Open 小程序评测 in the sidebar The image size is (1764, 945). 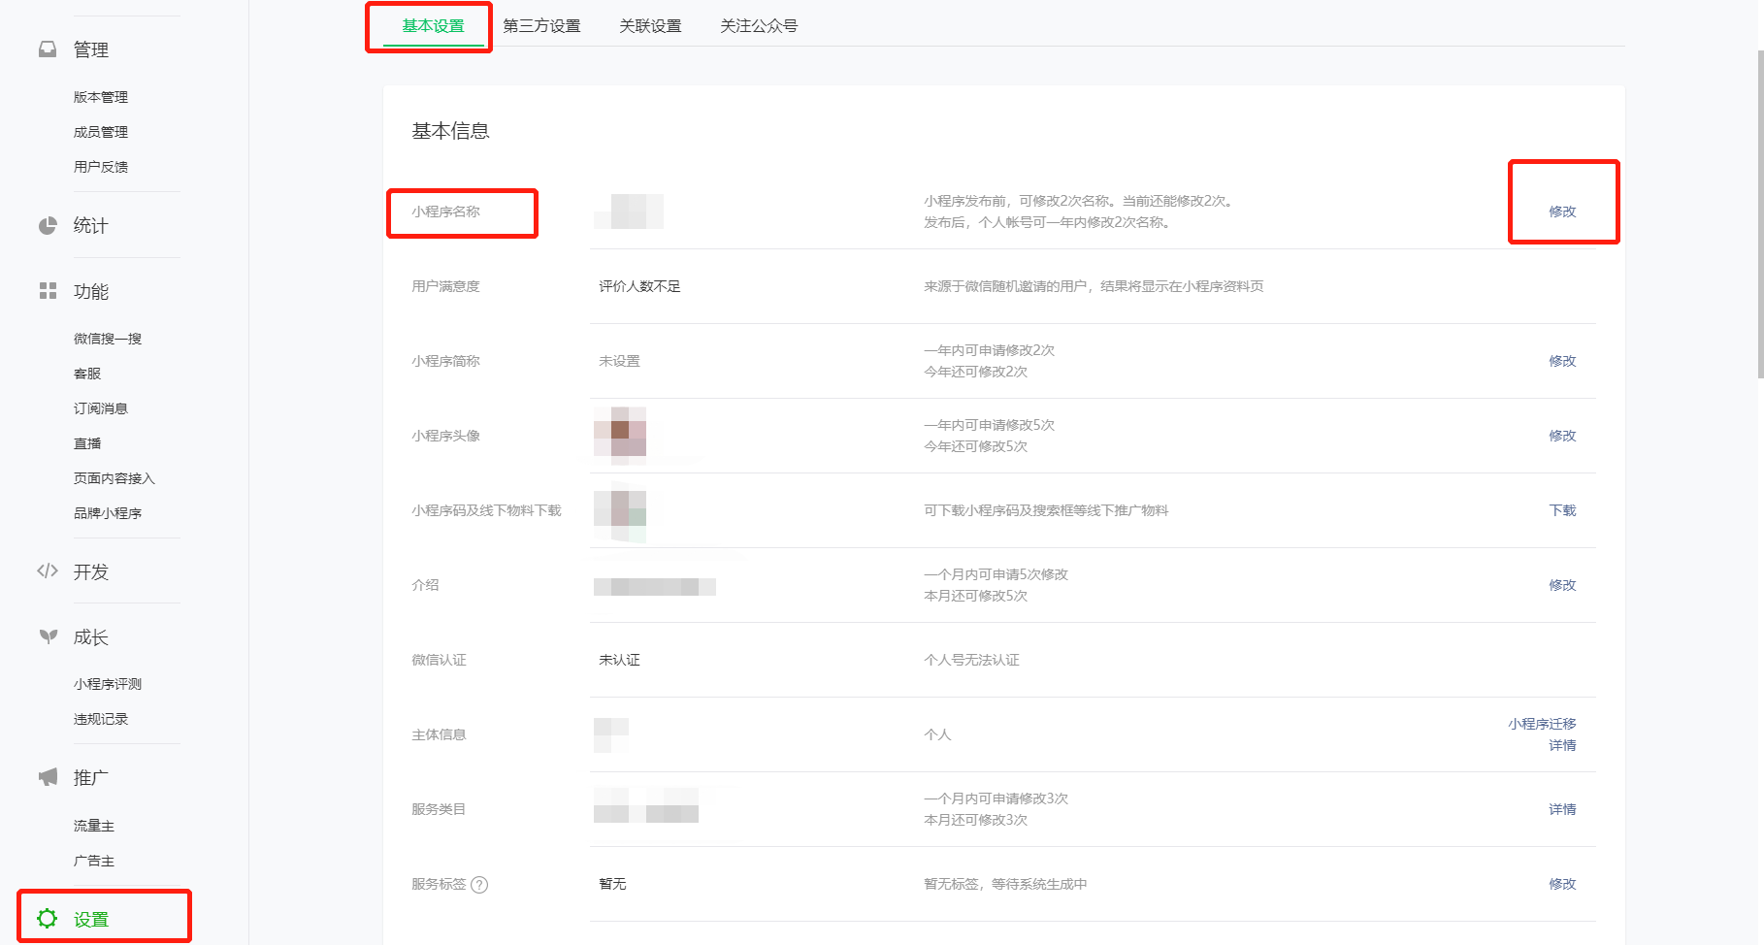point(108,684)
